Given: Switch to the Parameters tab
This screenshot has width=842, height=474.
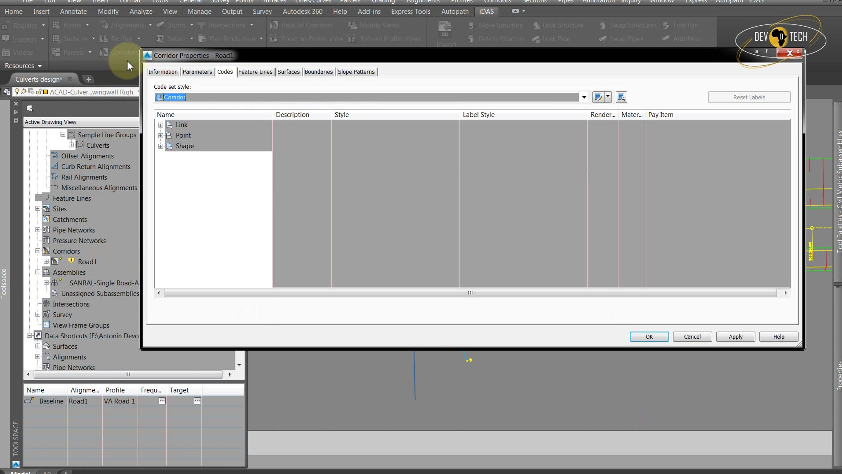Looking at the screenshot, I should (x=197, y=72).
